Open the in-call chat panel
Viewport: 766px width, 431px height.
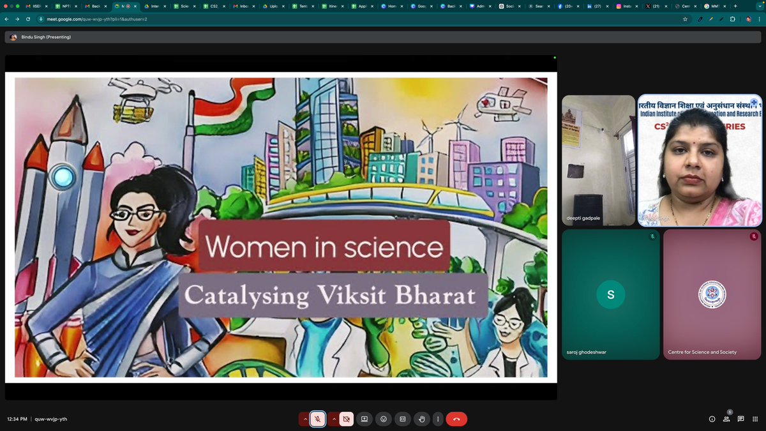pos(740,419)
